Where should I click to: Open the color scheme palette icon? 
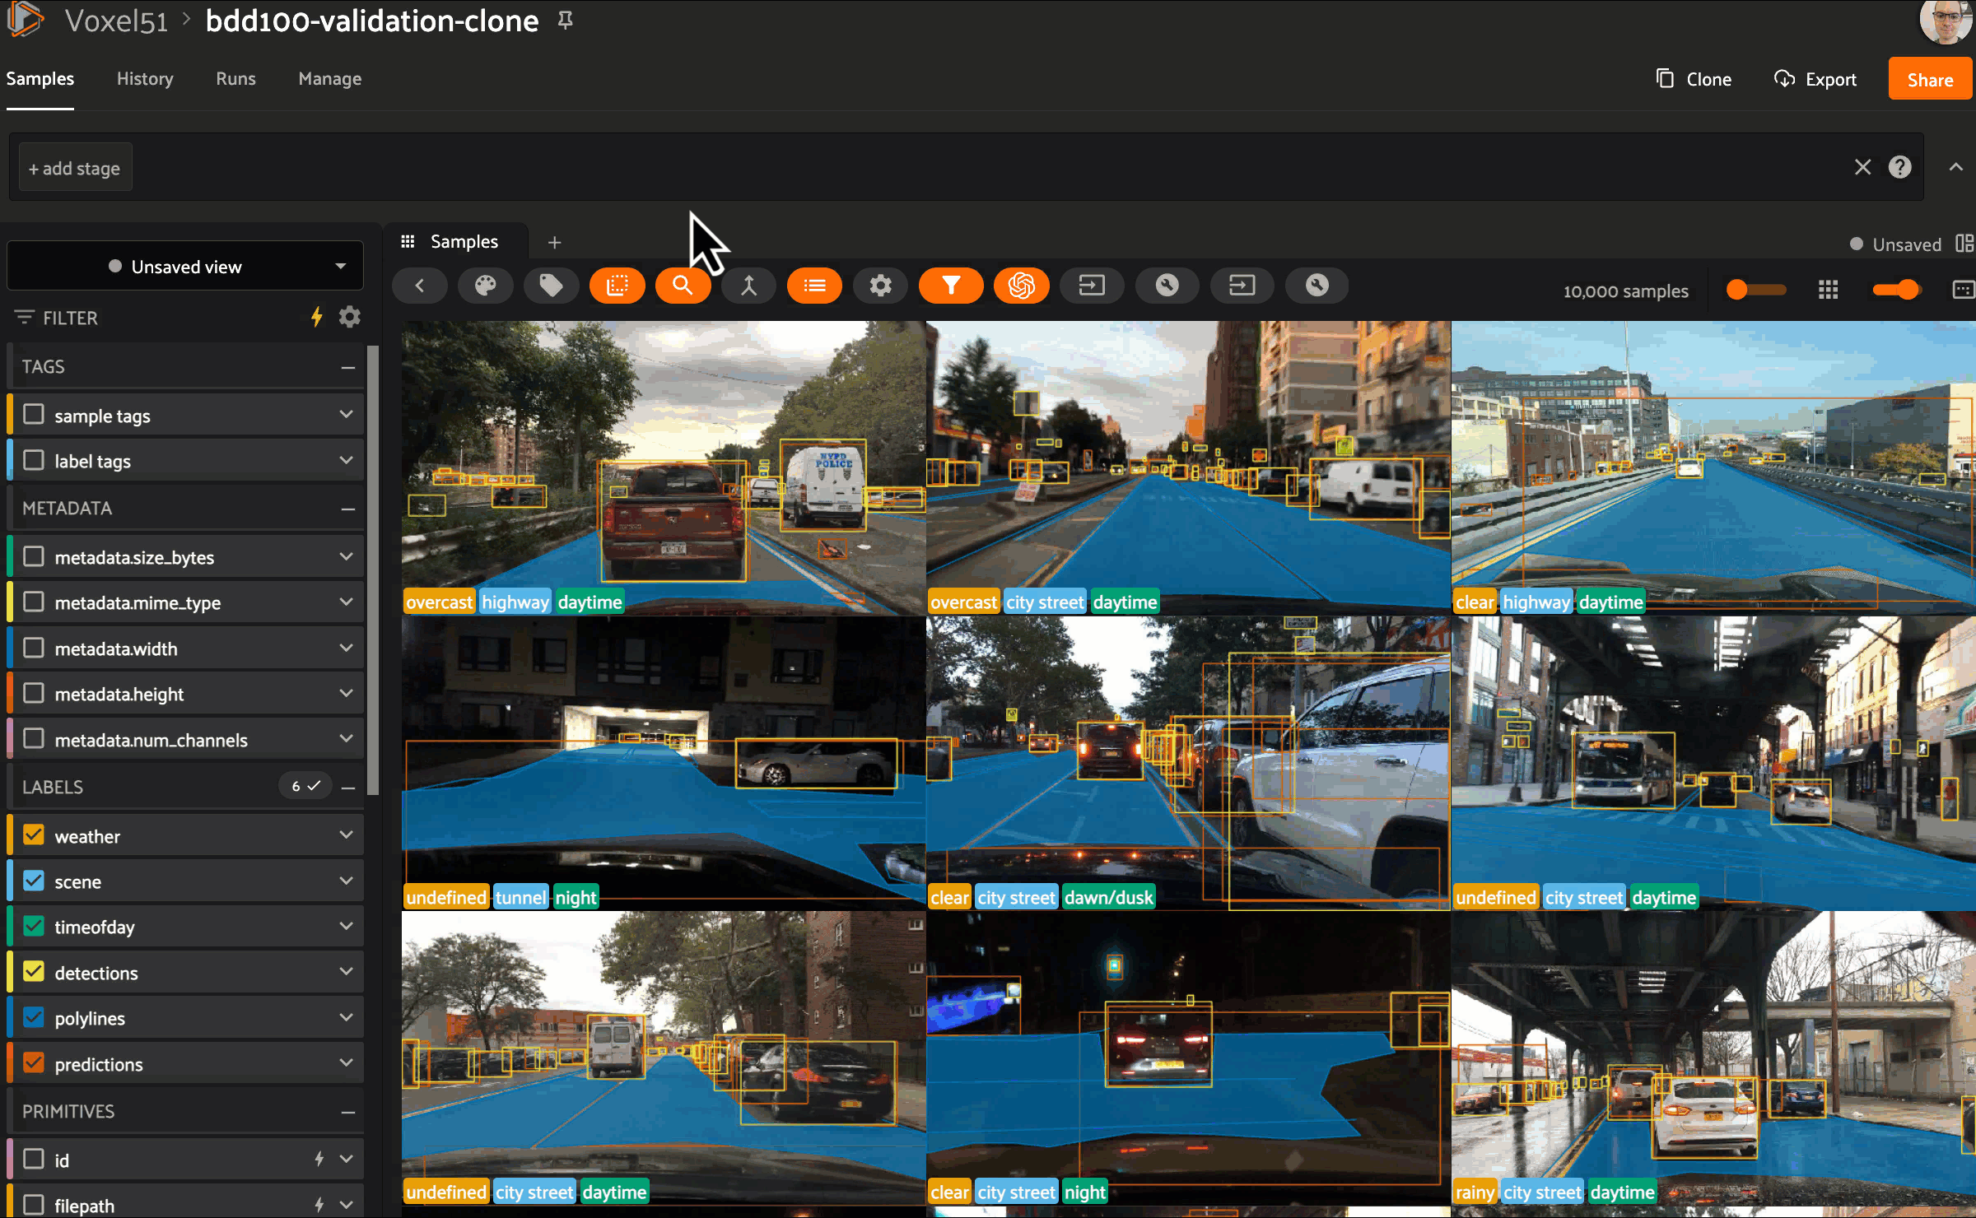(x=486, y=286)
